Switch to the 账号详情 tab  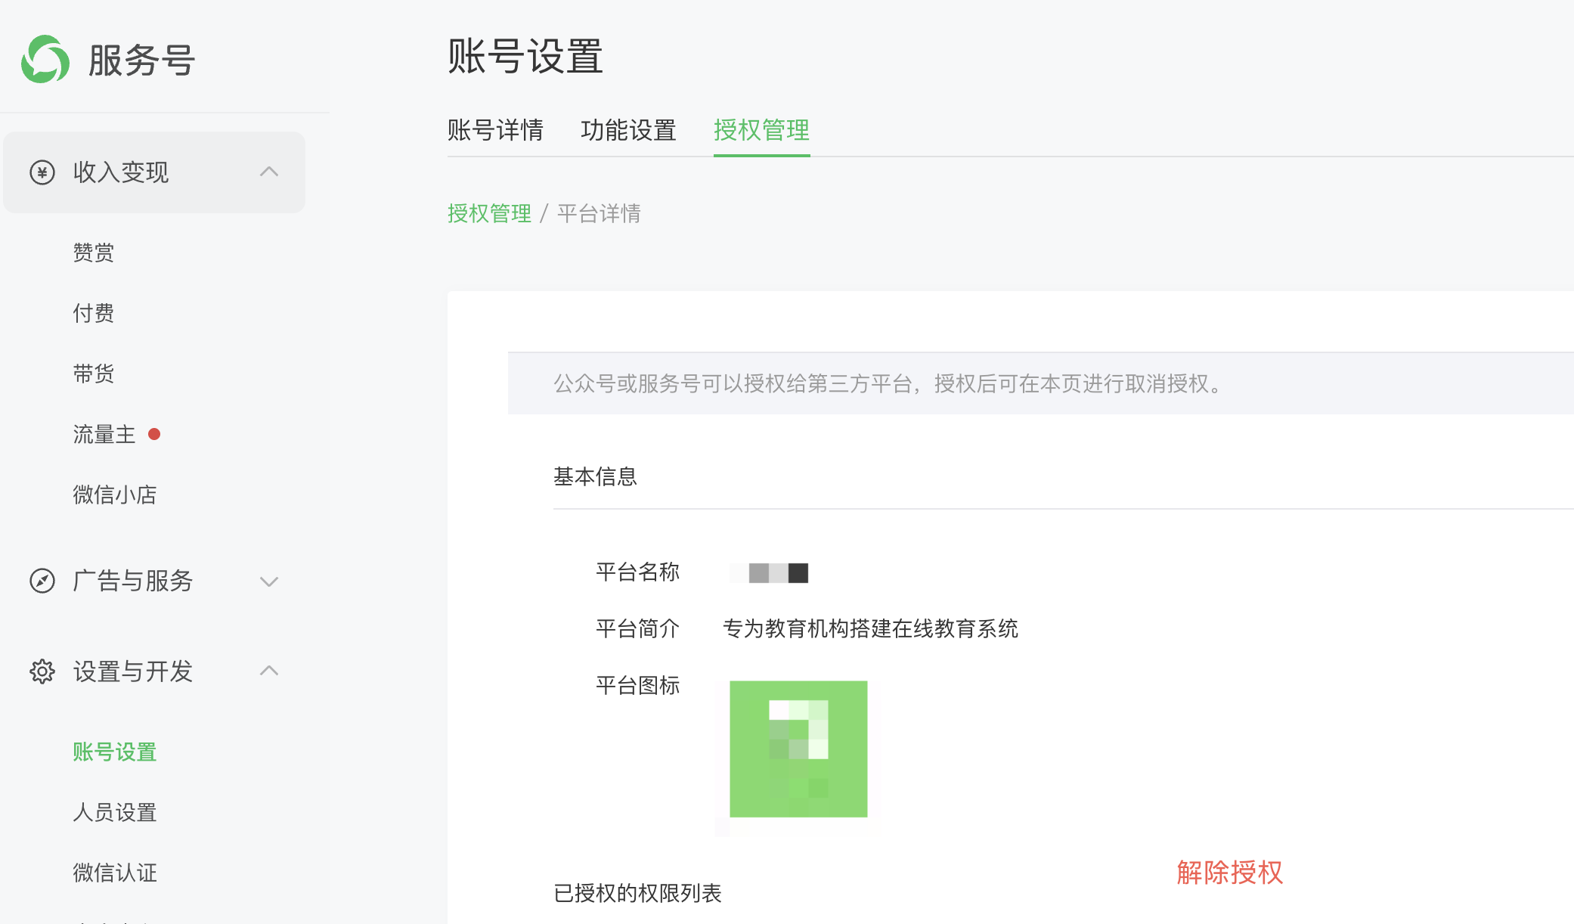495,130
